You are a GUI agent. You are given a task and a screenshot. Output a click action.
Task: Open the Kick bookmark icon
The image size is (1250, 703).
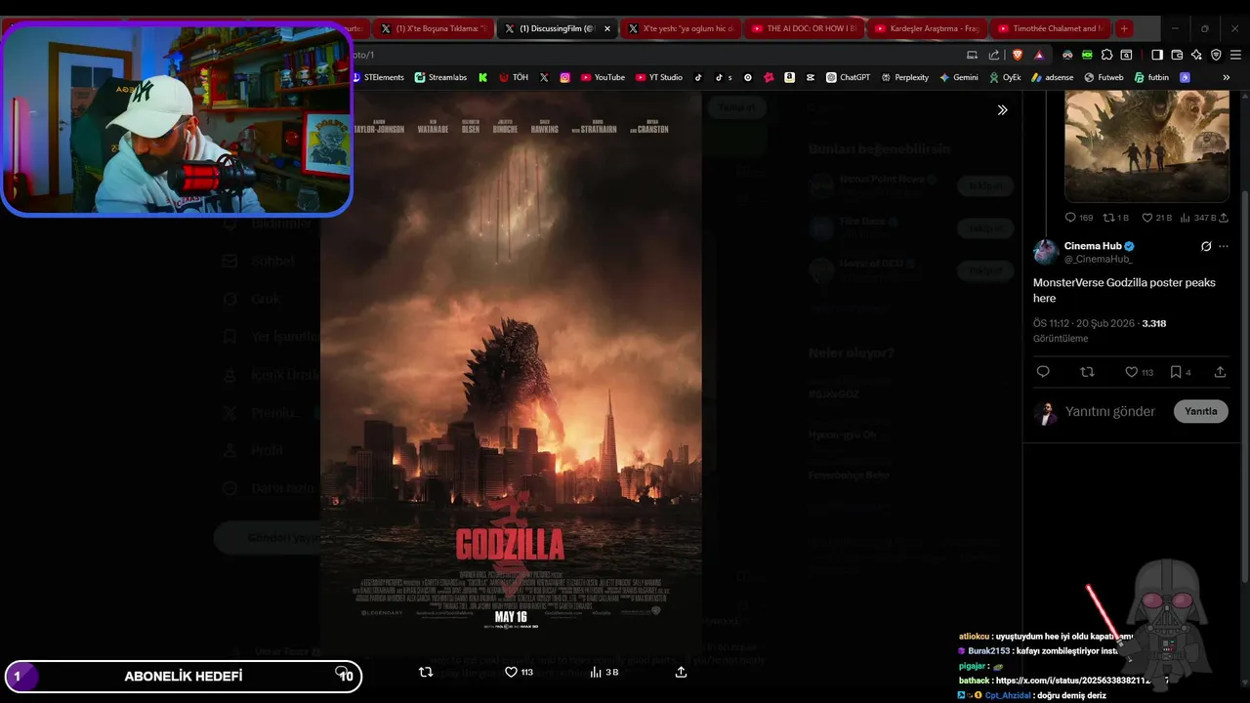click(x=482, y=77)
